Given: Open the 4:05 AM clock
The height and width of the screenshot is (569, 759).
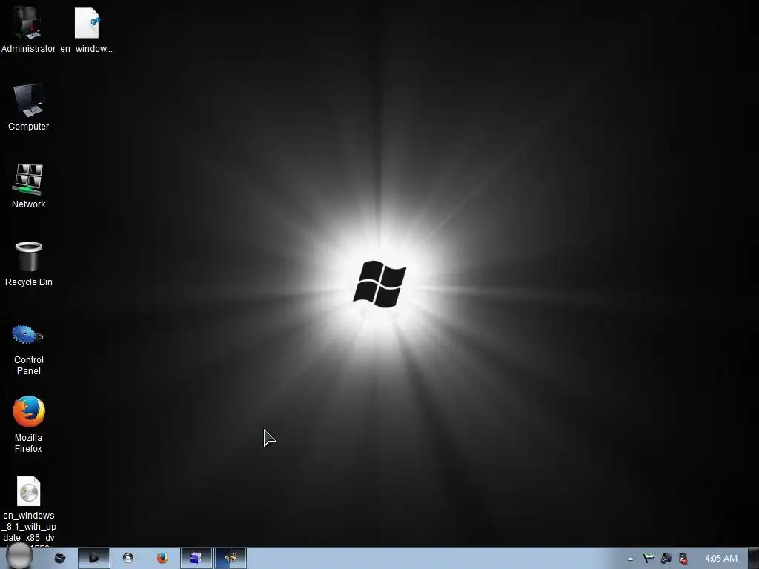Looking at the screenshot, I should (720, 559).
